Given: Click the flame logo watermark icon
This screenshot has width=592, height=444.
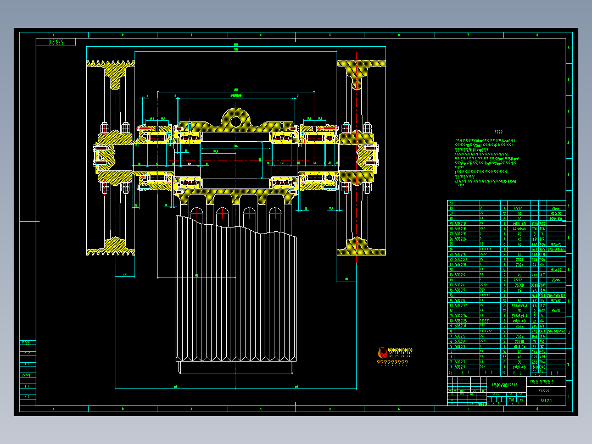Looking at the screenshot, I should [x=382, y=352].
